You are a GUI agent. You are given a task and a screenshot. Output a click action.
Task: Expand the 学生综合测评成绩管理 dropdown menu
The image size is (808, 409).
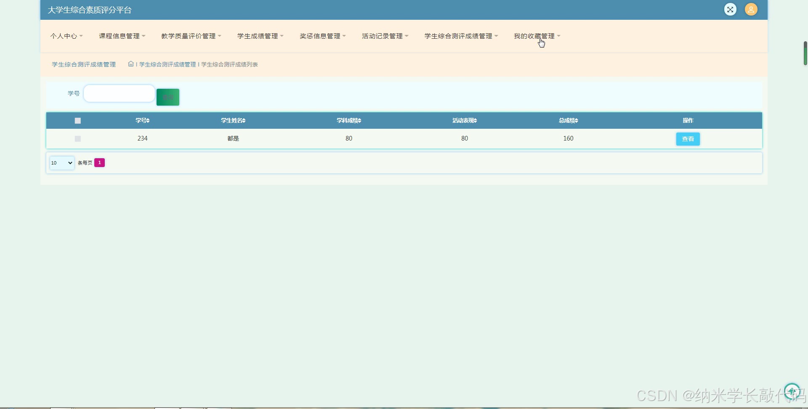pyautogui.click(x=461, y=36)
